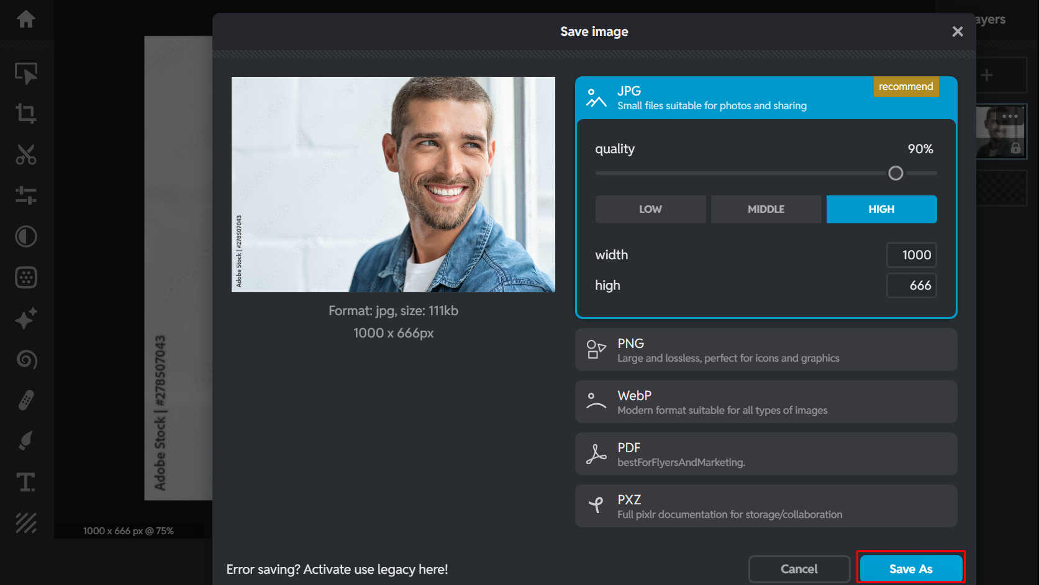
Task: Expand the WebP format options
Action: tap(766, 401)
